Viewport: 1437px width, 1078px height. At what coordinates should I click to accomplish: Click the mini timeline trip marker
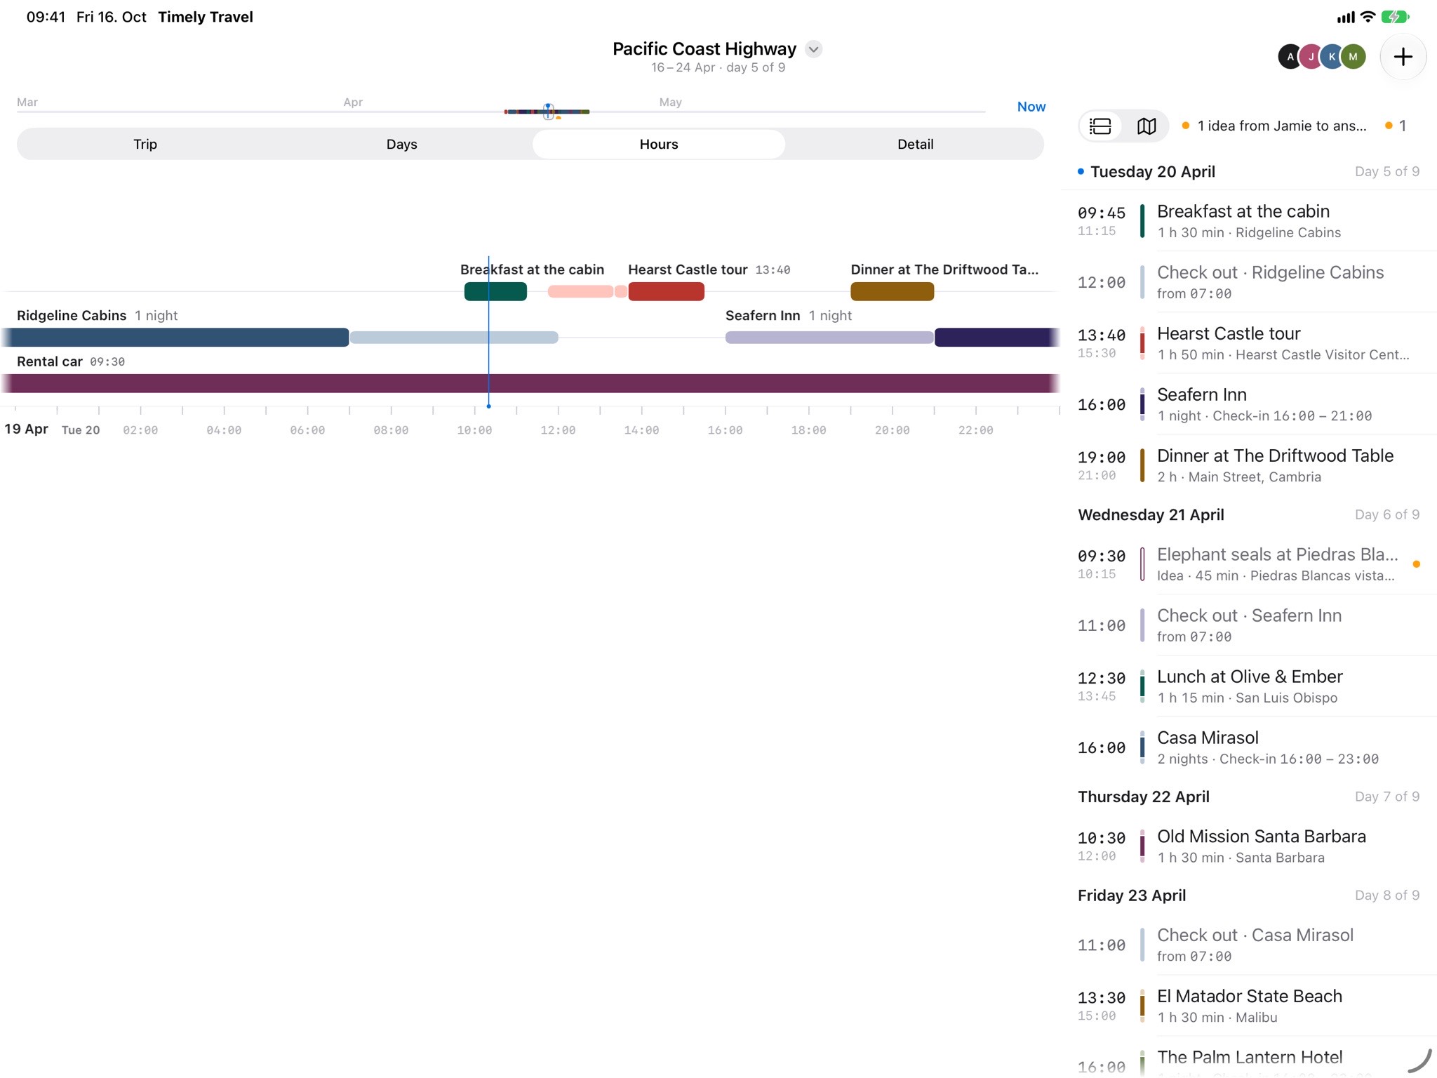tap(548, 111)
